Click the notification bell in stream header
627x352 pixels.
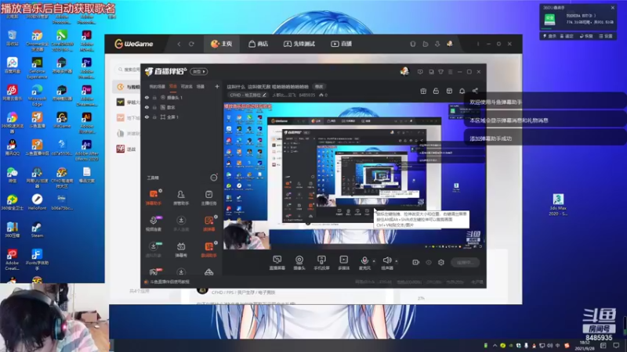click(x=462, y=91)
